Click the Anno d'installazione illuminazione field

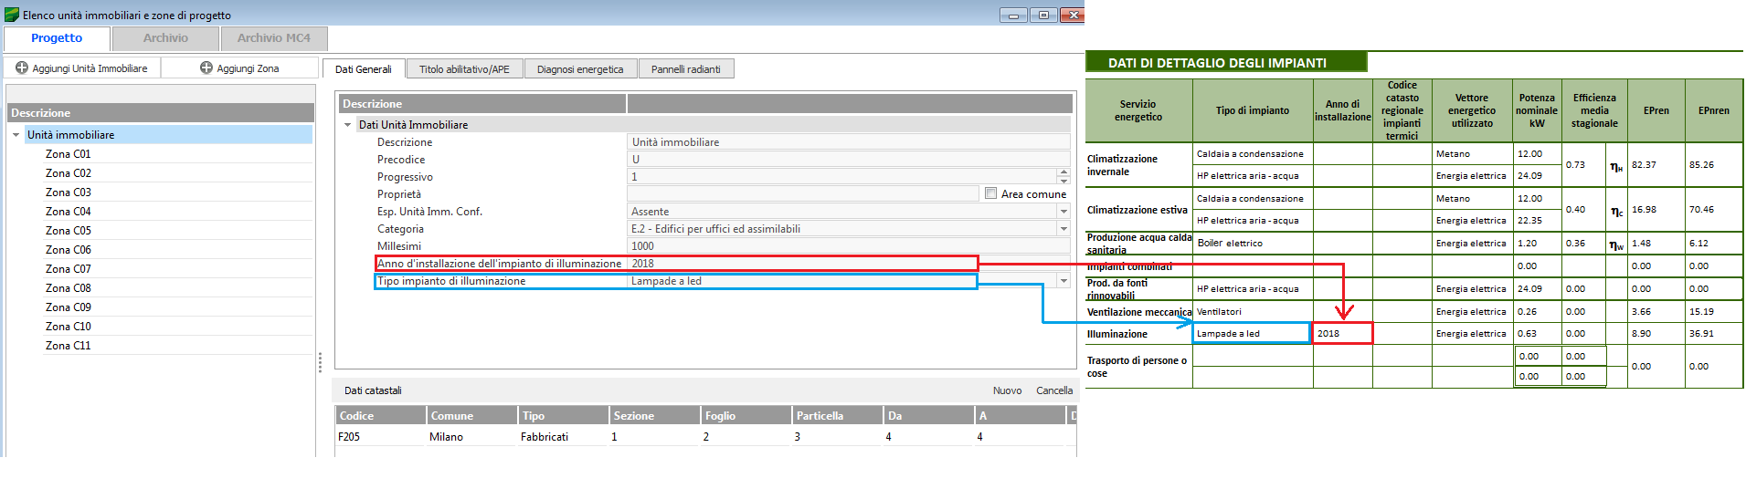(x=802, y=264)
